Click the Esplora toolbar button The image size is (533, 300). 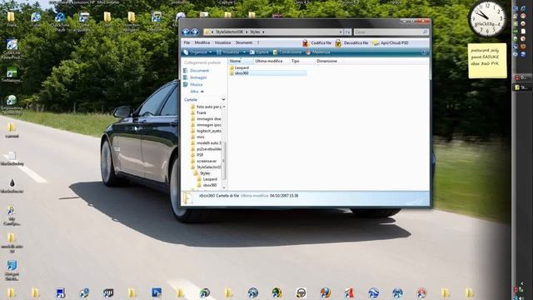[x=259, y=52]
